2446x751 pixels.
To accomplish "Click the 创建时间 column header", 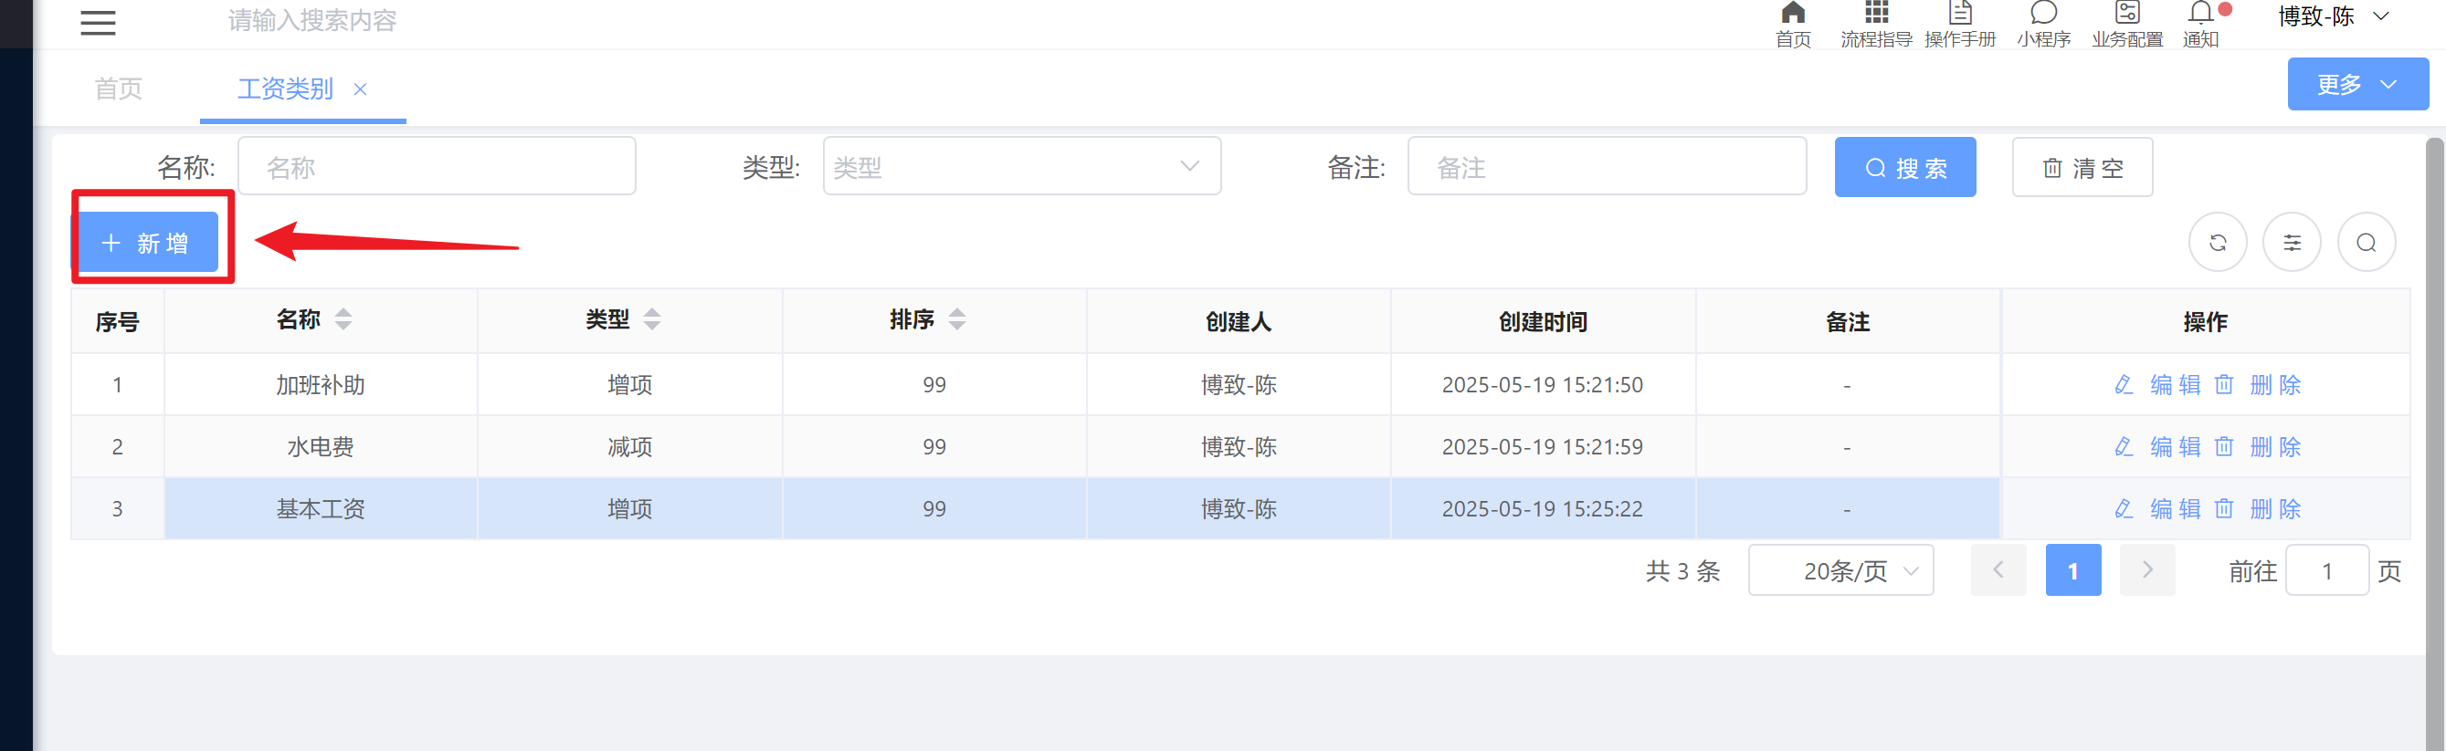I will (x=1543, y=321).
